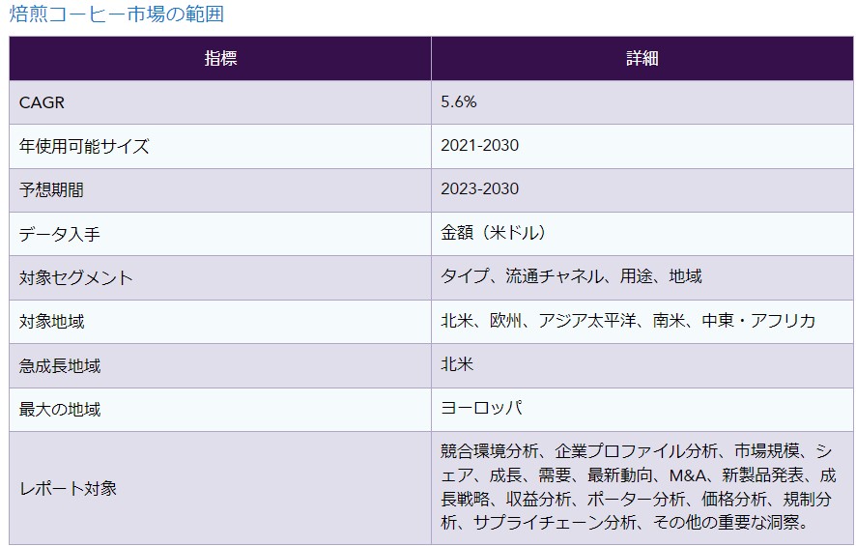Click the 指標 column header
This screenshot has width=856, height=546.
[x=220, y=58]
